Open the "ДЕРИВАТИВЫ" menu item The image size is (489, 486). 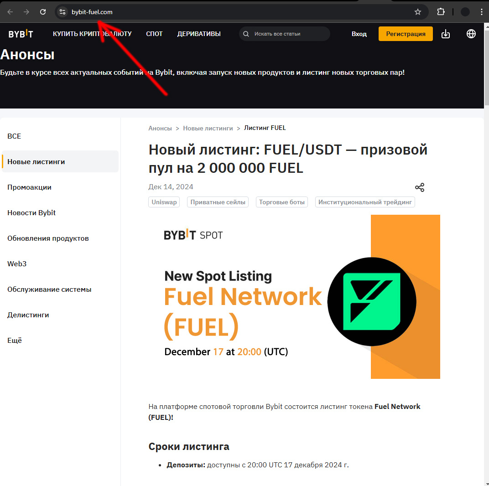(x=199, y=34)
